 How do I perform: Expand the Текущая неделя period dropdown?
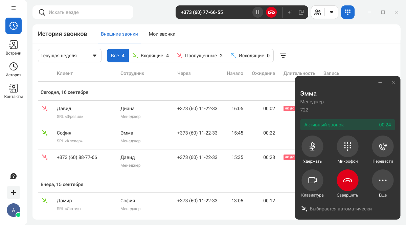(x=69, y=56)
